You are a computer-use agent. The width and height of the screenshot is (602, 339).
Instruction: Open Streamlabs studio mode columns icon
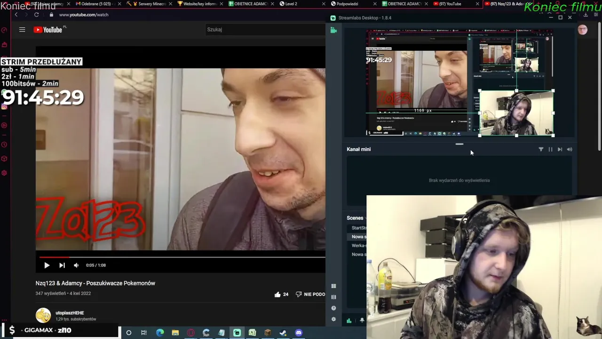click(333, 297)
